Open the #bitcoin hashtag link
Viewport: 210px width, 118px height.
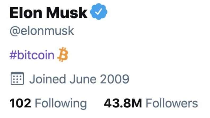tap(32, 55)
